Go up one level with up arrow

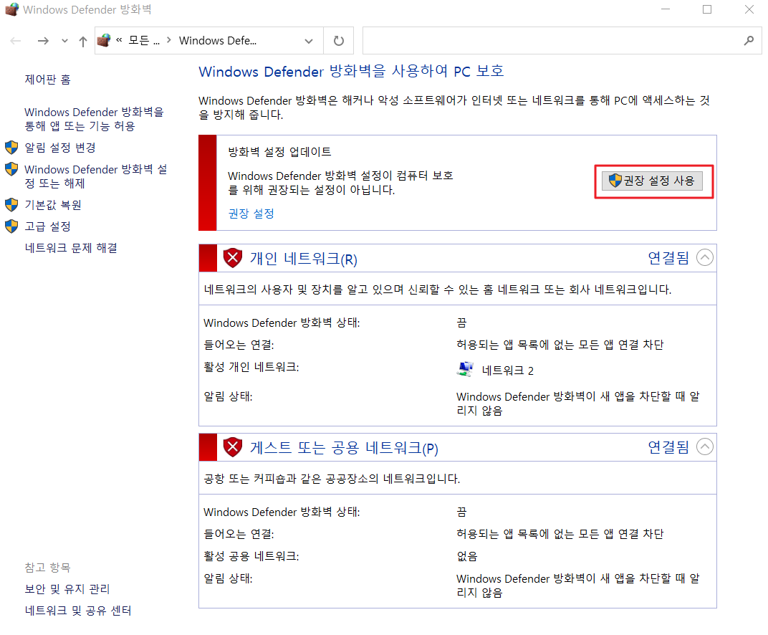click(x=83, y=41)
